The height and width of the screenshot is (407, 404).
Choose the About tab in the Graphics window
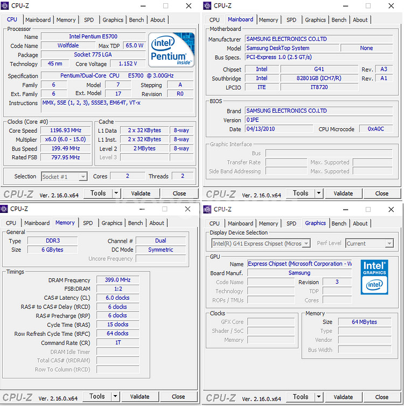point(360,224)
